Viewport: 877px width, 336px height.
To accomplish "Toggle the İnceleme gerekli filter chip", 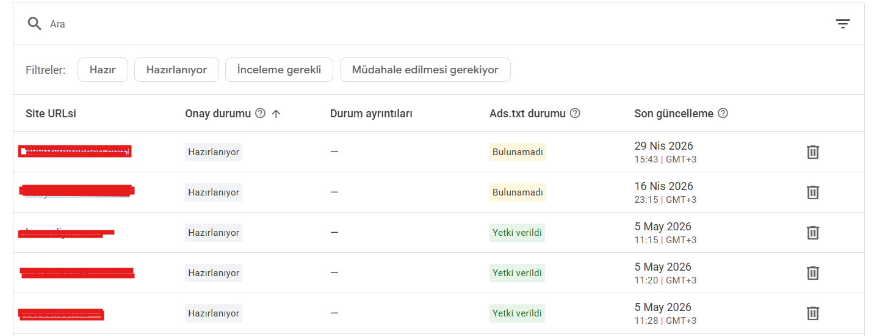I will click(279, 70).
